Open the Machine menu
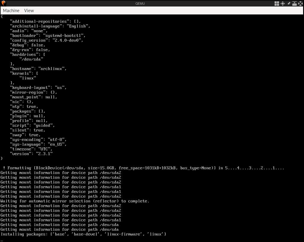 pos(11,10)
